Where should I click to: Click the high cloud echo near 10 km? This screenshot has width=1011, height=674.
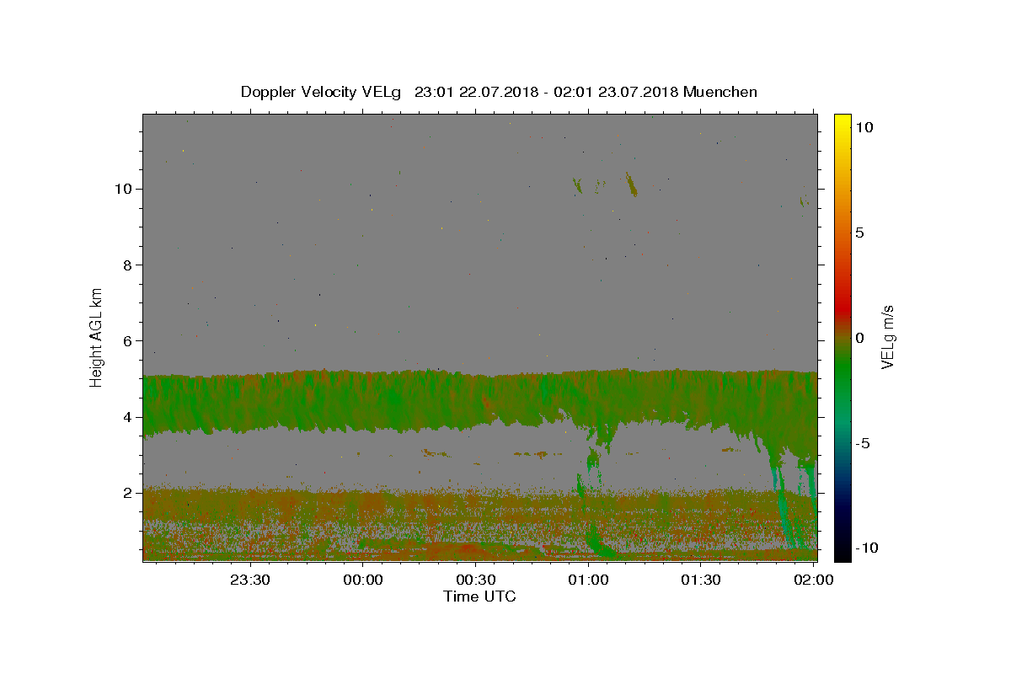(630, 184)
